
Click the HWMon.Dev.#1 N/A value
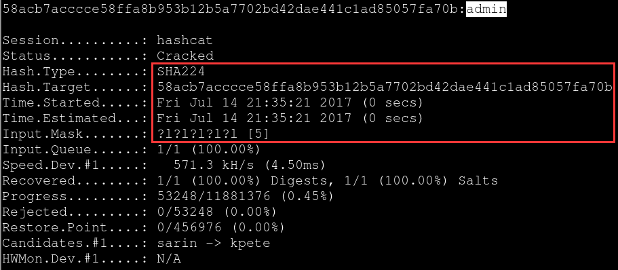169,259
